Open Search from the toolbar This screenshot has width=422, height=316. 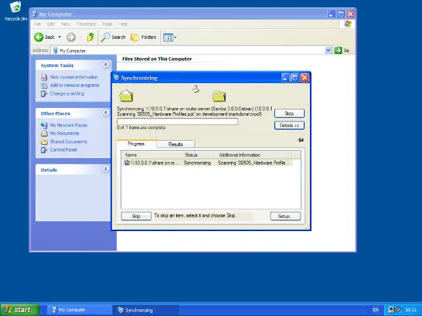[x=113, y=38]
